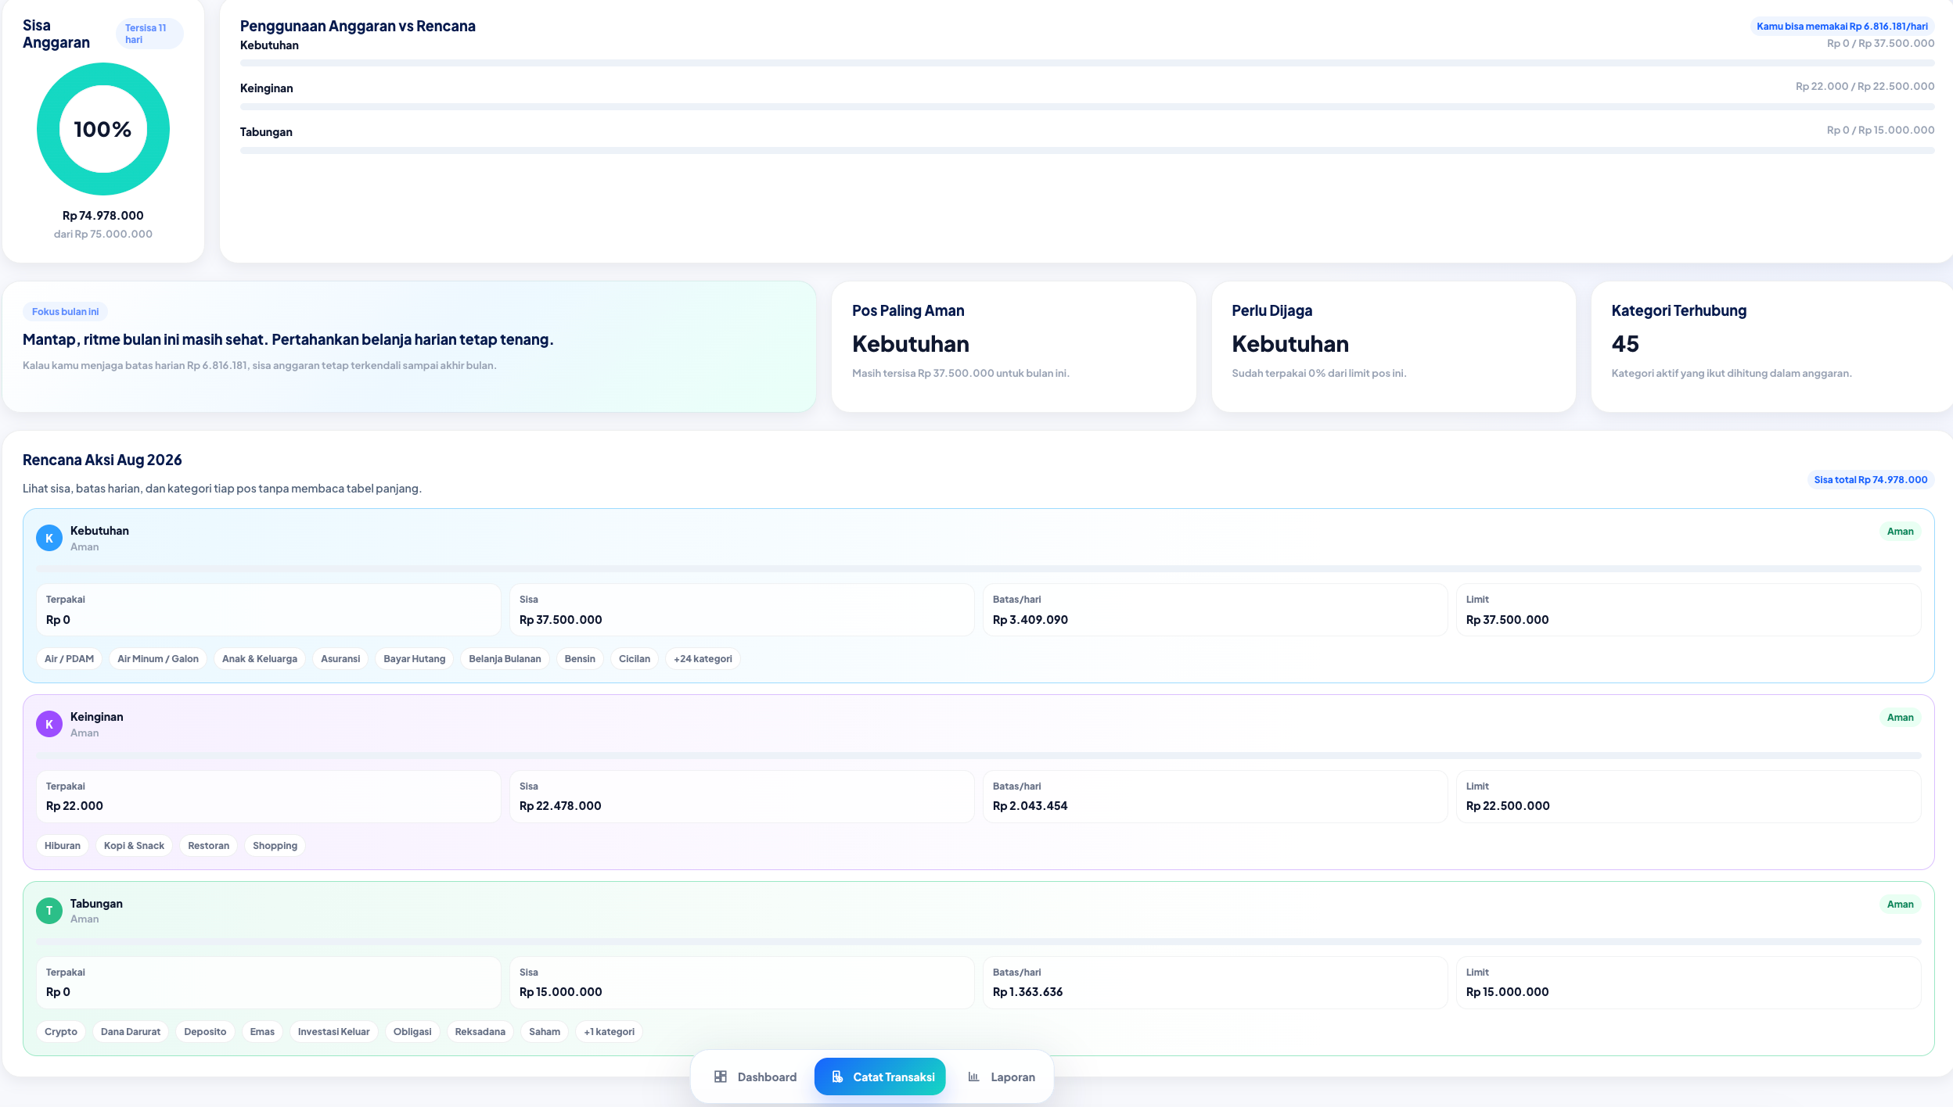Switch to the Dashboard tab
The width and height of the screenshot is (1953, 1107).
click(x=755, y=1077)
